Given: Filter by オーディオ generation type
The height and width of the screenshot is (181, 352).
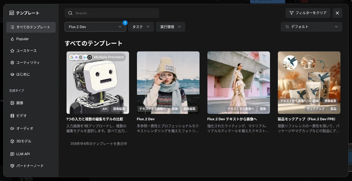Looking at the screenshot, I should pos(31,128).
